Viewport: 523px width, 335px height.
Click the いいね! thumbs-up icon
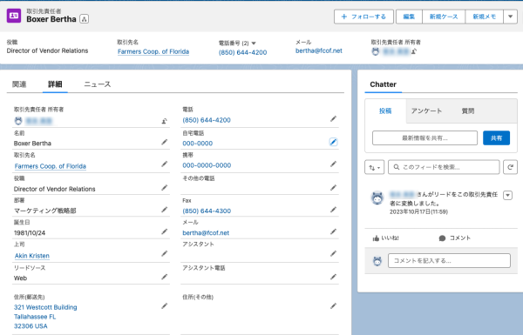click(x=376, y=238)
